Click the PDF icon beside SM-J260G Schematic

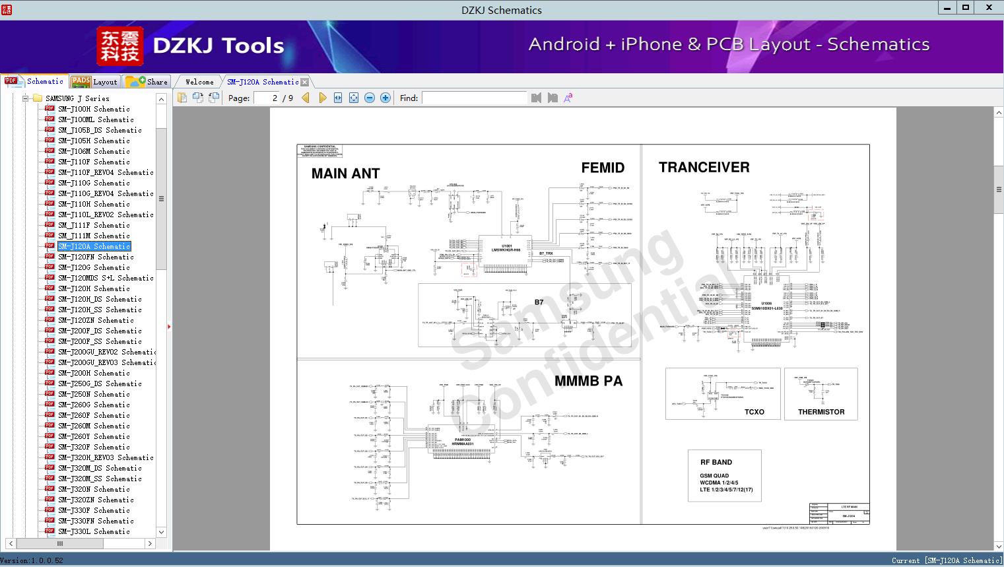[50, 405]
